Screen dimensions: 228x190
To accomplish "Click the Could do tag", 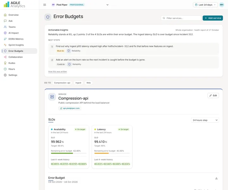I will tap(61, 64).
